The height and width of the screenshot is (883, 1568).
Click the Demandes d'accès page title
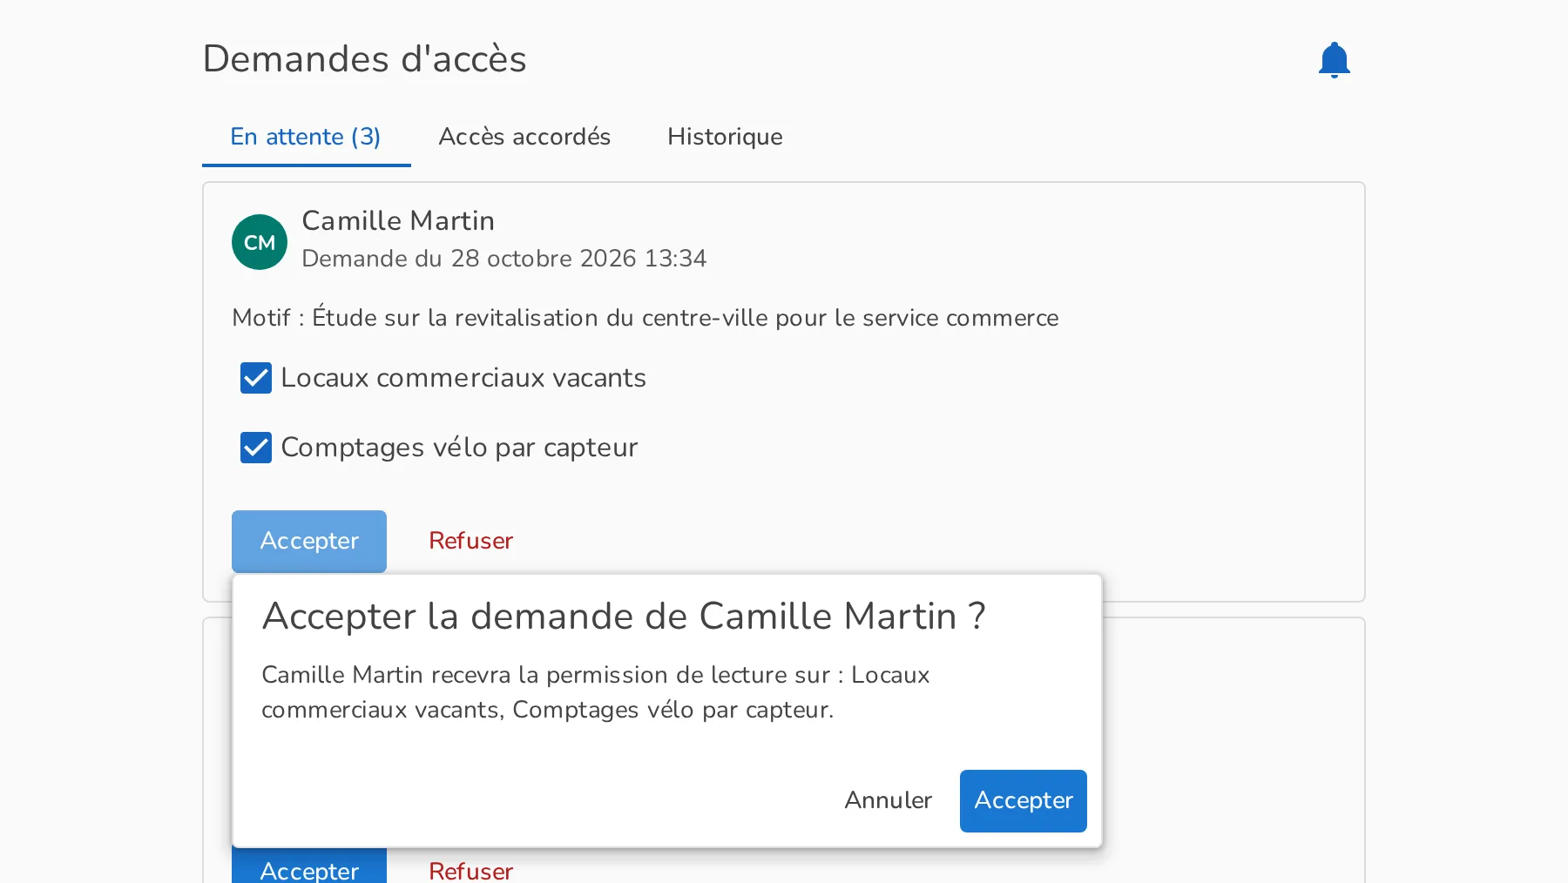point(364,59)
